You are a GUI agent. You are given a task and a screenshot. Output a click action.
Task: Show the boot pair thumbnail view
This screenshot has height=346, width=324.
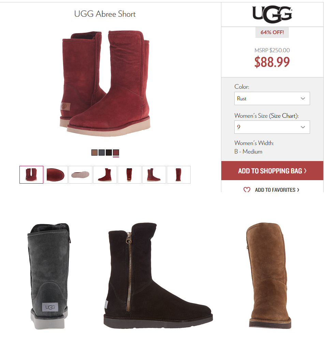click(31, 175)
